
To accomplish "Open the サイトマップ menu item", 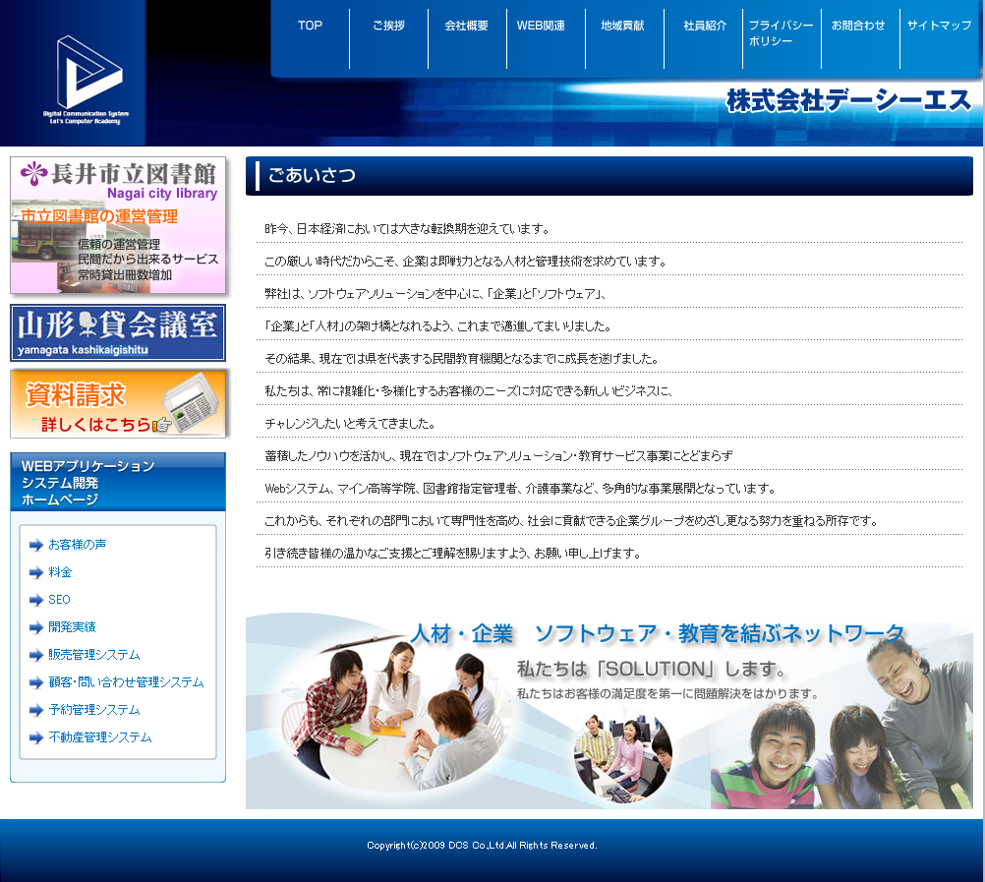I will pyautogui.click(x=939, y=27).
